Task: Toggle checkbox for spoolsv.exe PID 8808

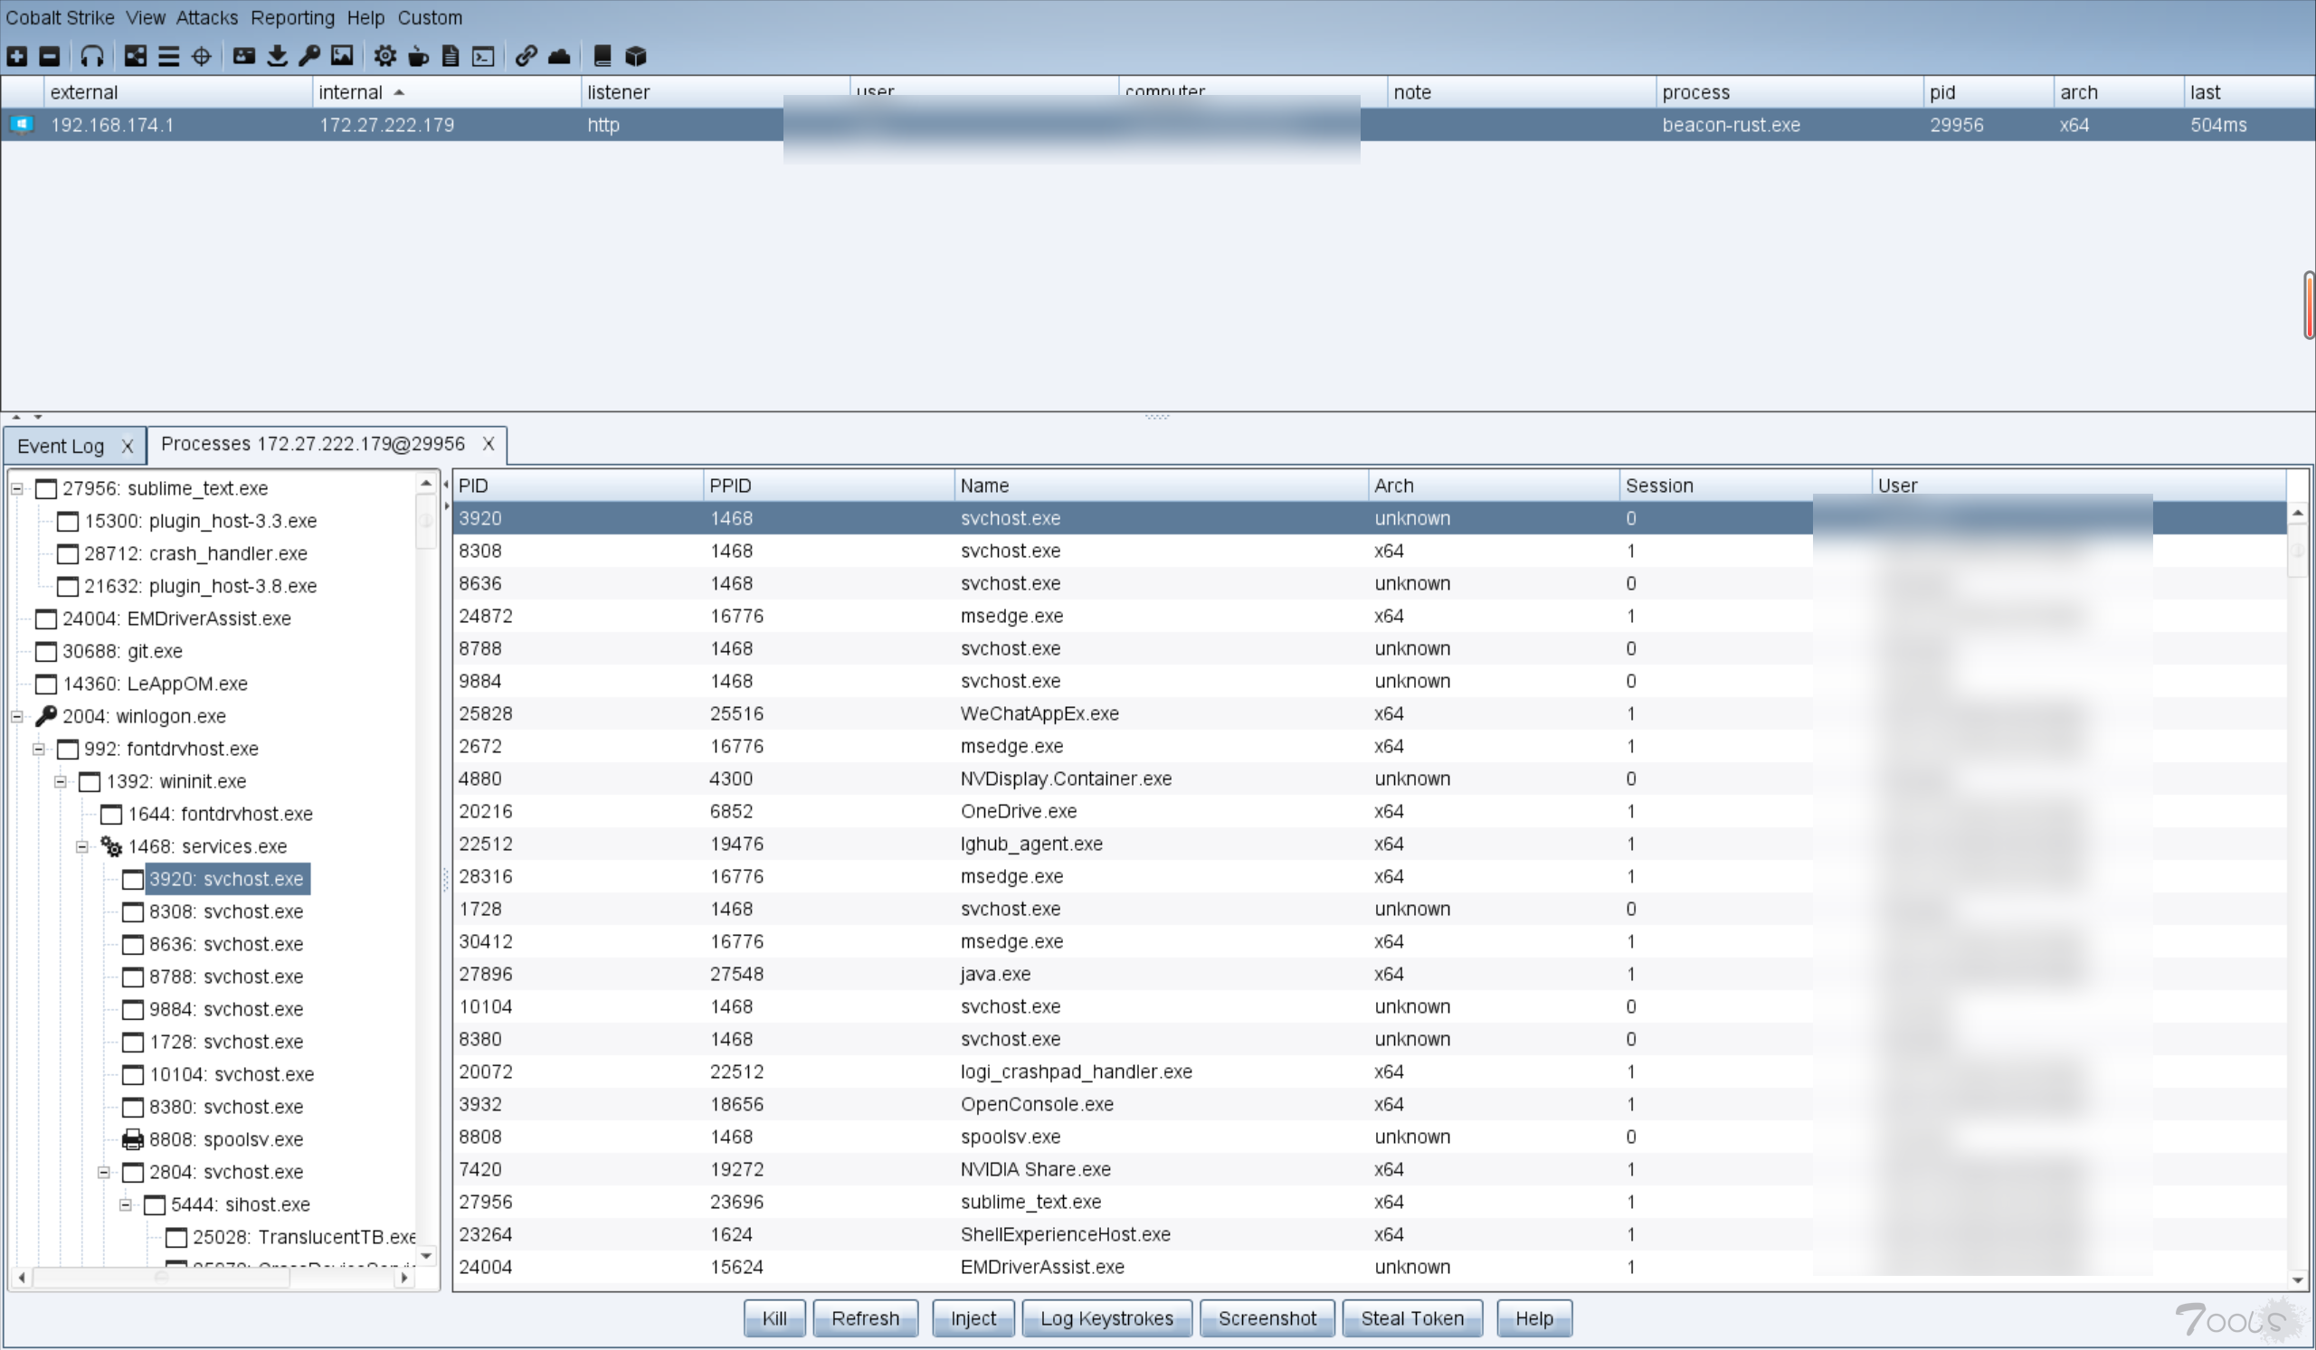Action: [x=133, y=1139]
